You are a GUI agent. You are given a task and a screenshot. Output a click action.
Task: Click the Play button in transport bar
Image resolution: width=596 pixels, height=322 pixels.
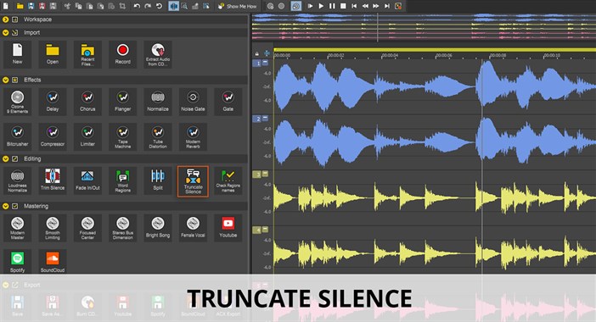[x=321, y=6]
